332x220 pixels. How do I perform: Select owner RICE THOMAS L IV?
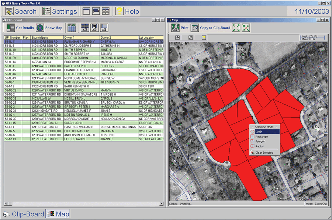[82, 131]
